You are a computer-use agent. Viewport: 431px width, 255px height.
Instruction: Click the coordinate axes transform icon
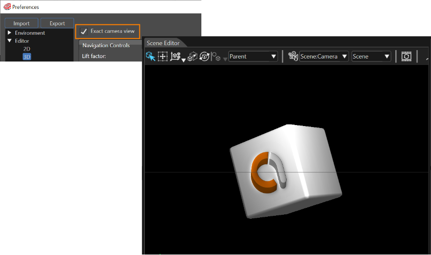(x=175, y=56)
